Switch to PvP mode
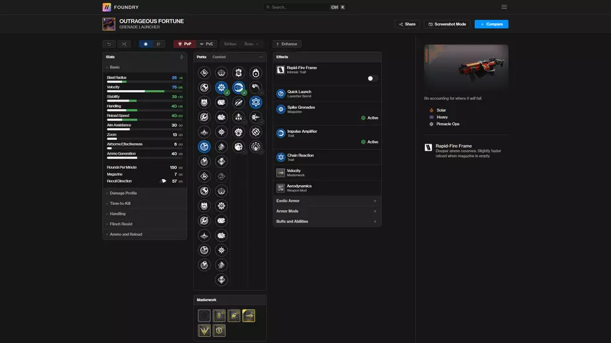Viewport: 611px width, 343px height. pyautogui.click(x=184, y=44)
